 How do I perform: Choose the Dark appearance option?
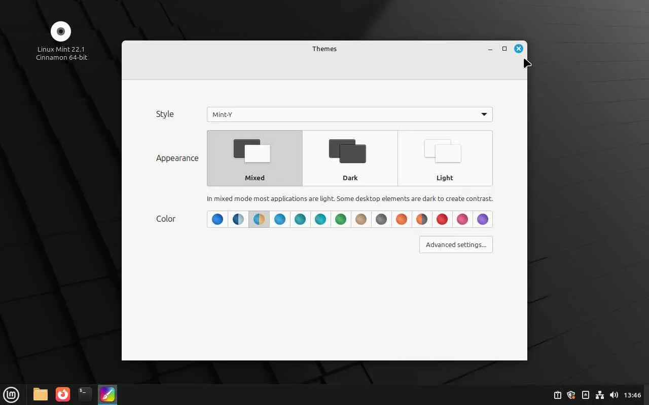[x=350, y=158]
